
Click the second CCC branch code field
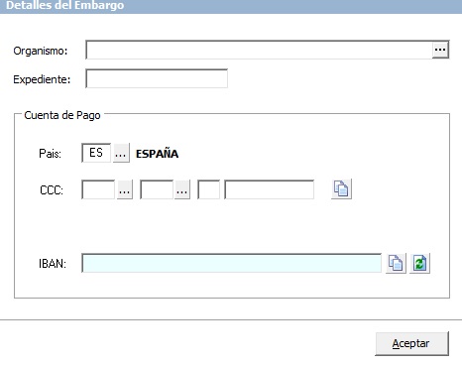(x=157, y=189)
